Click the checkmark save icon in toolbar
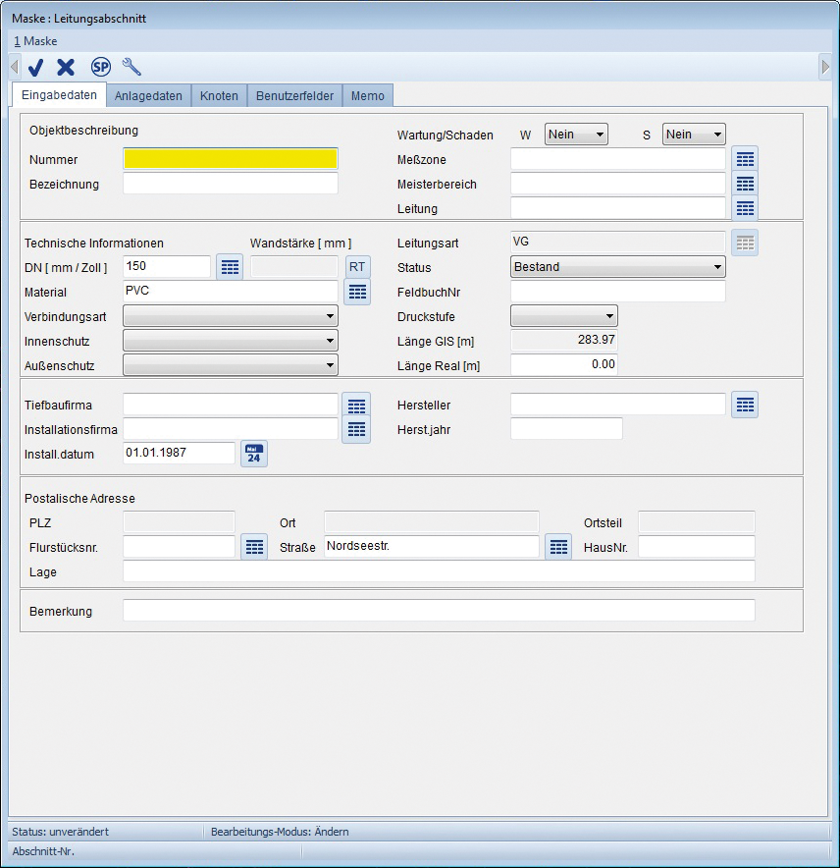 tap(36, 67)
